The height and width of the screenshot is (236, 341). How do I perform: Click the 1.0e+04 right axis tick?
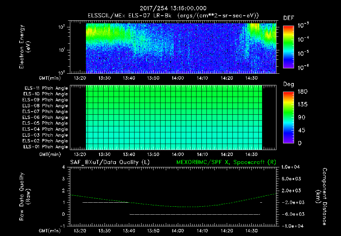[x=290, y=167]
